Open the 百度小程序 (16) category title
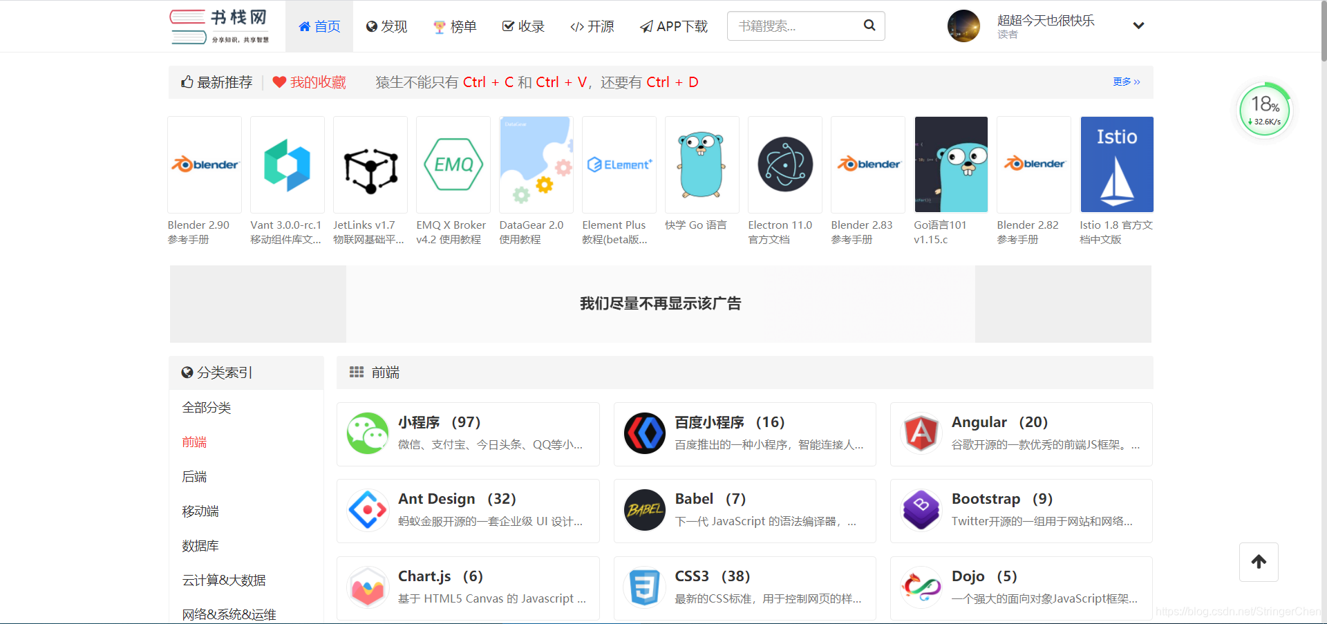Viewport: 1327px width, 624px height. (730, 422)
